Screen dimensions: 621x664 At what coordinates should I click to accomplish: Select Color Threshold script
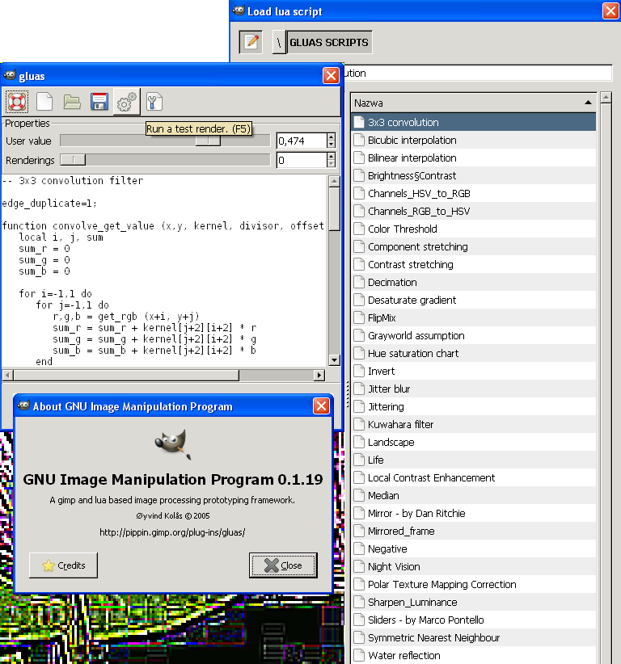coord(473,229)
